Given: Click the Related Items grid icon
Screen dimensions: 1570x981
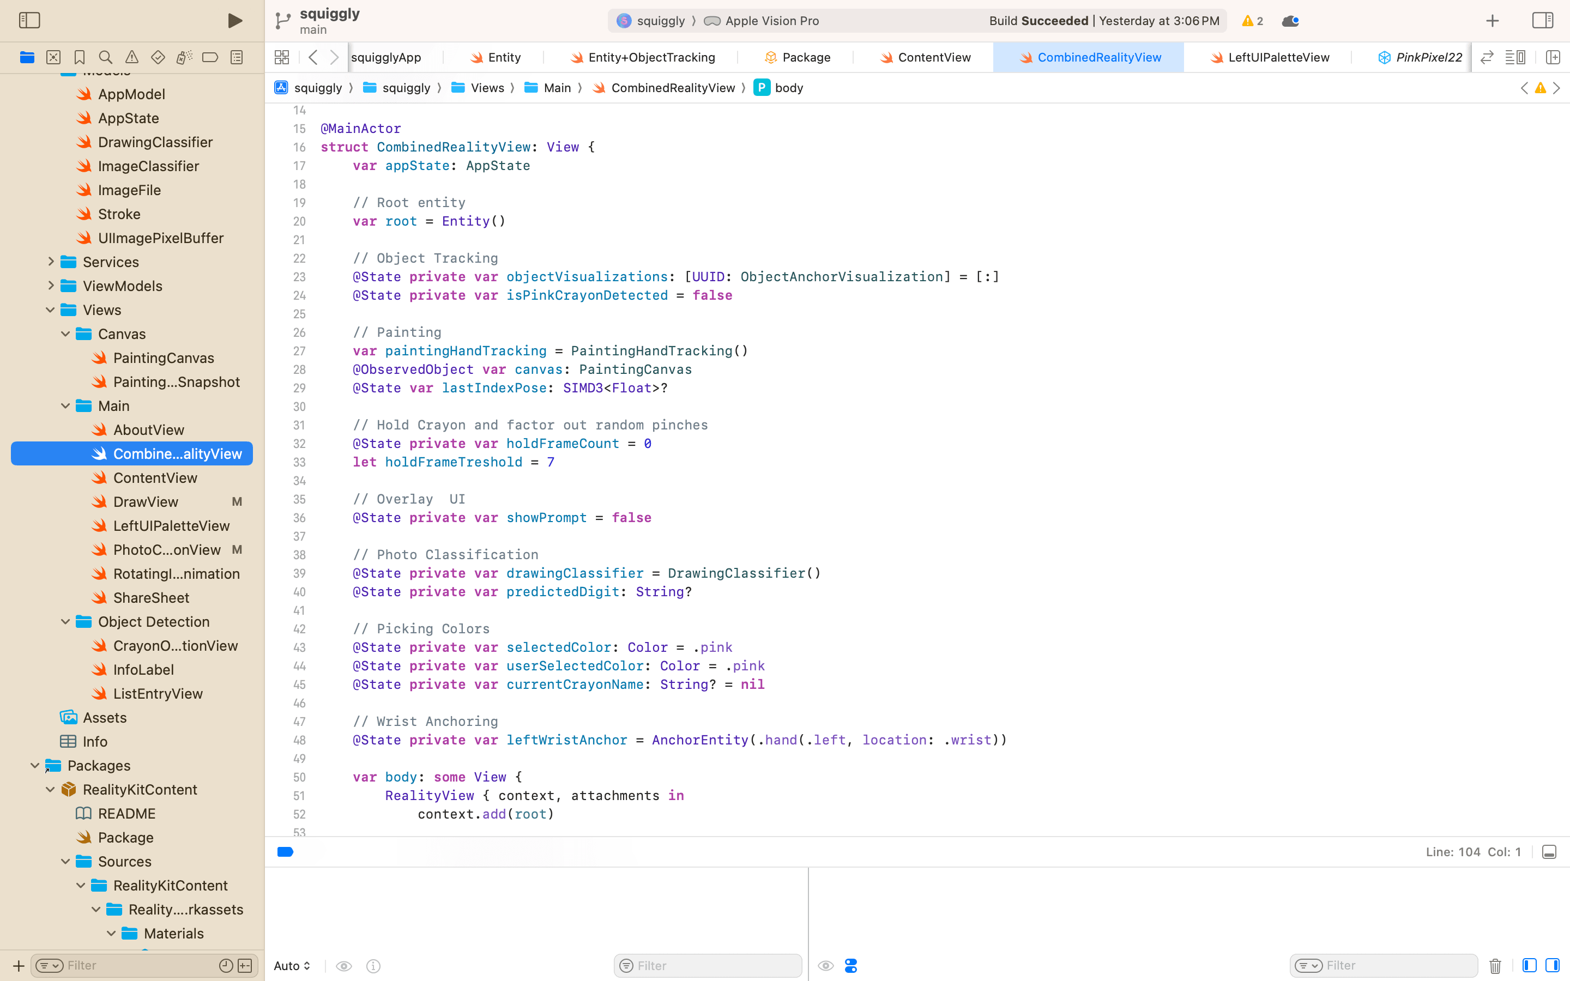Looking at the screenshot, I should (x=281, y=57).
